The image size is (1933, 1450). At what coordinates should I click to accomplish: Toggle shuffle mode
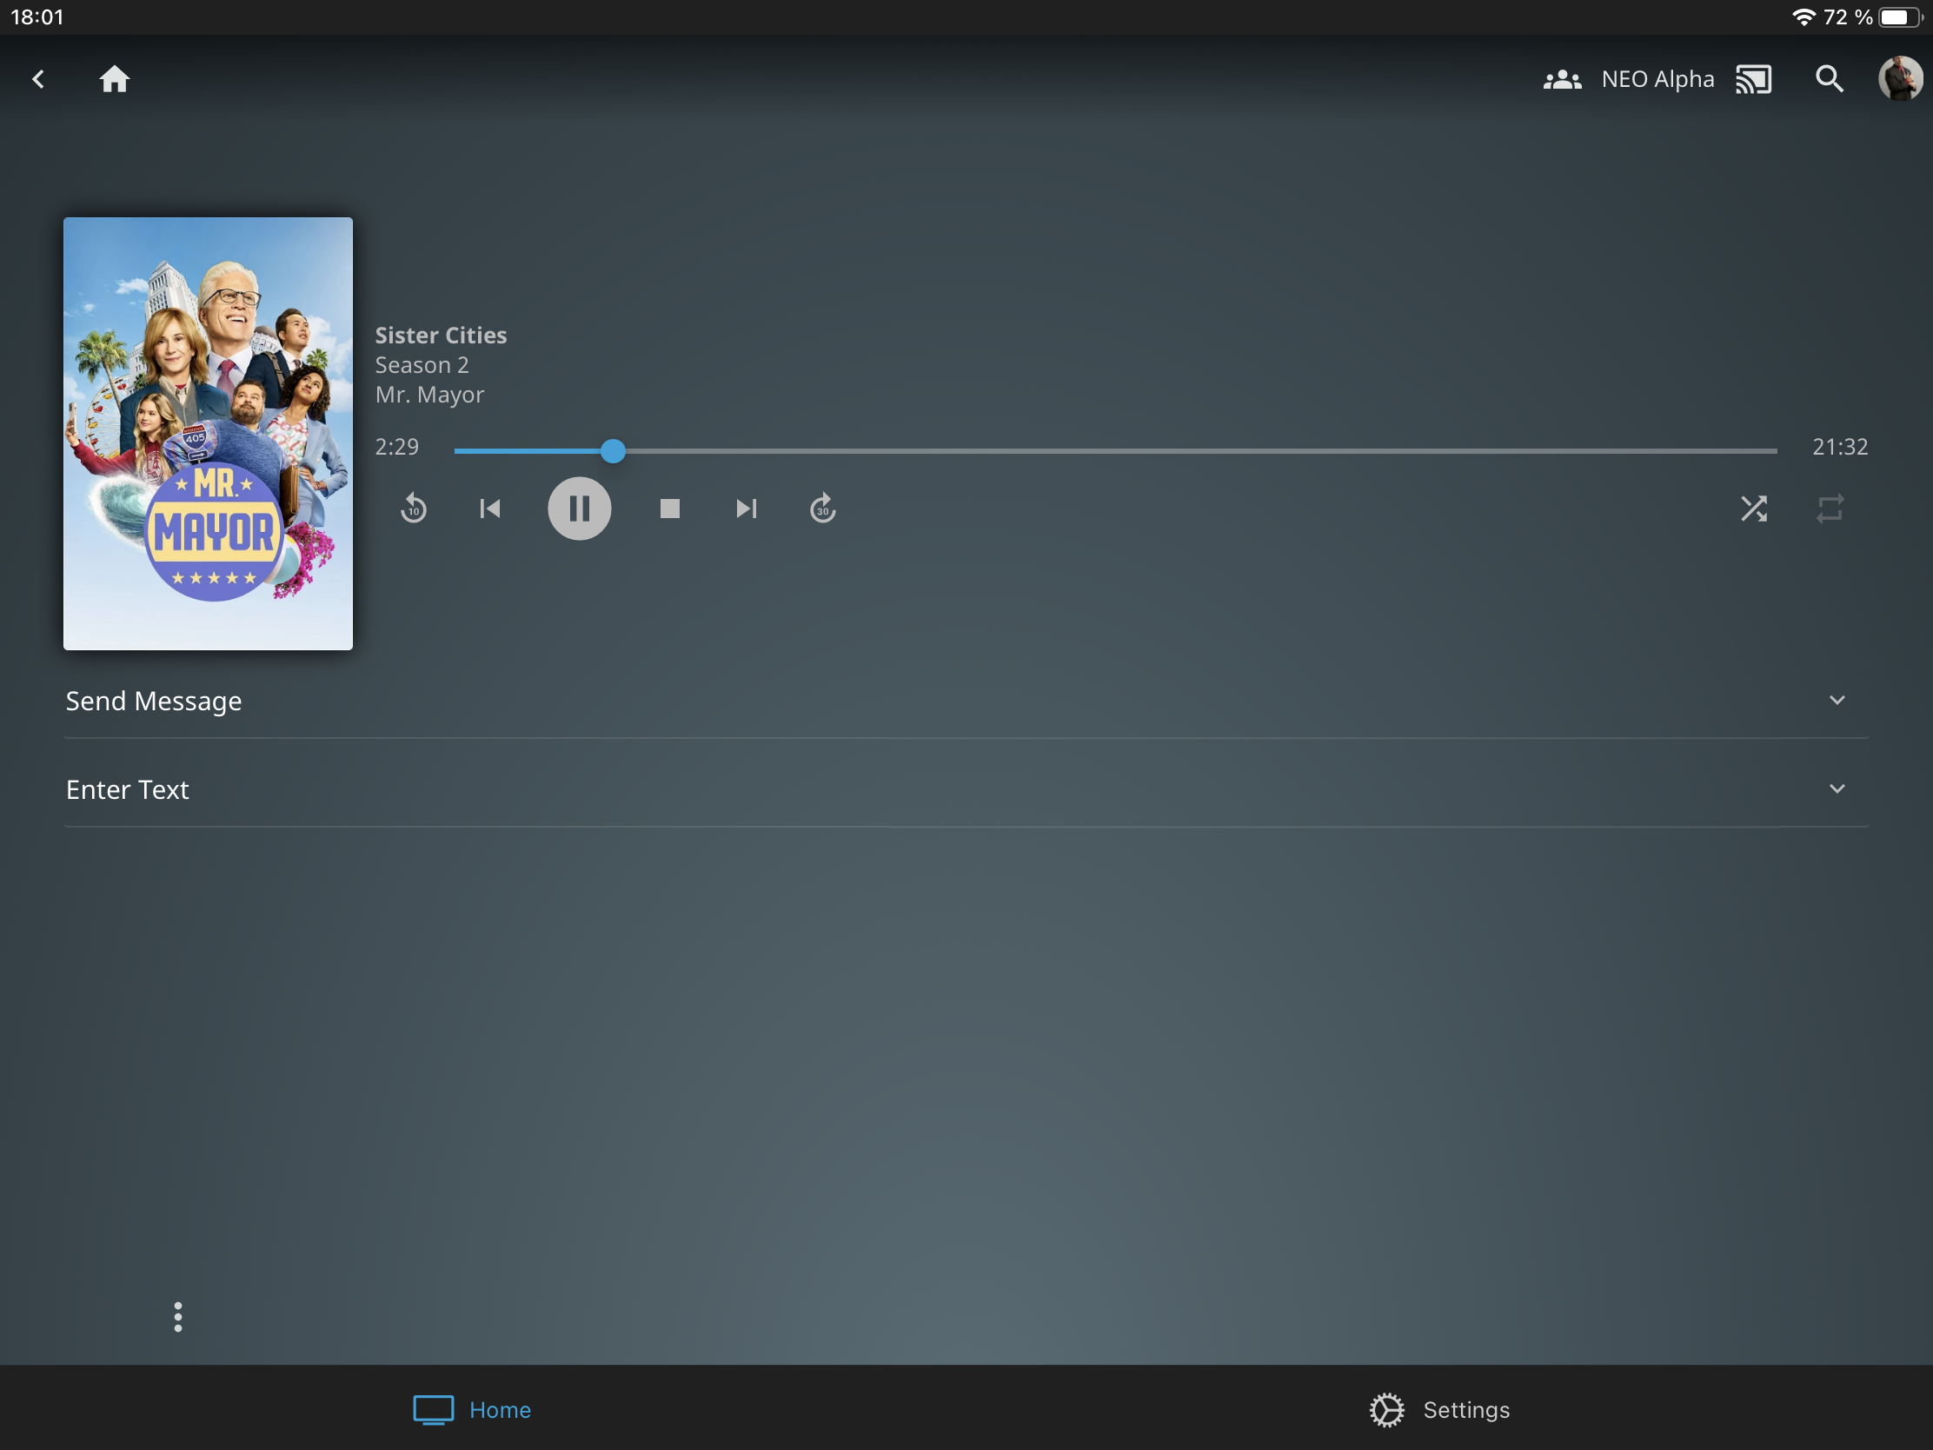(x=1753, y=509)
